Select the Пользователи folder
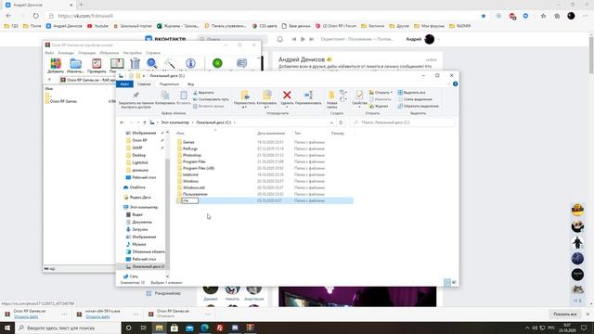Screen dimensions: 594x334 [x=195, y=194]
